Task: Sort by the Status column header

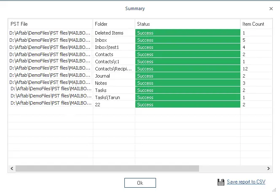Action: click(188, 24)
